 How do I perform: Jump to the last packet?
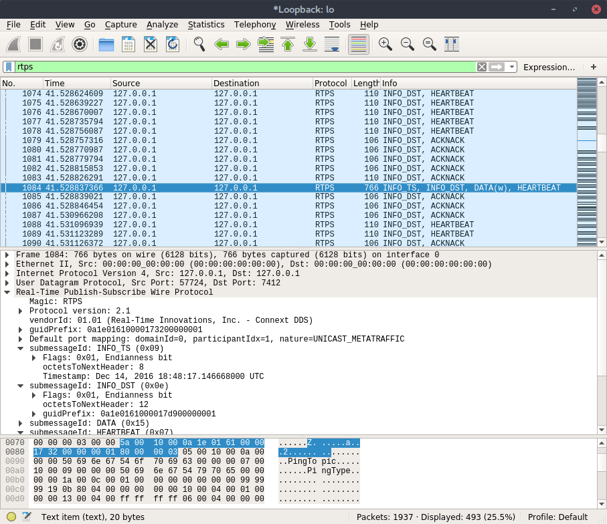click(310, 44)
